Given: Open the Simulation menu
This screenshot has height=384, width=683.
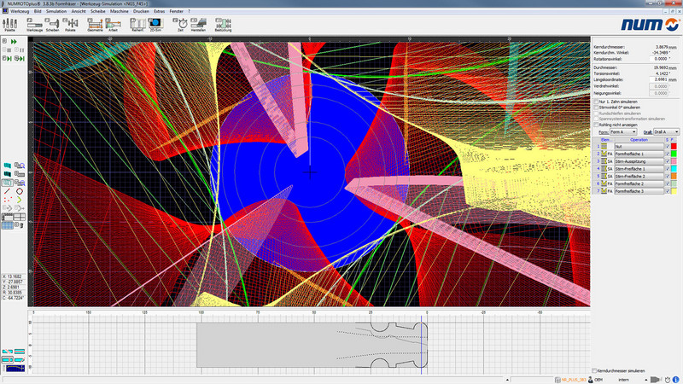Looking at the screenshot, I should (56, 11).
